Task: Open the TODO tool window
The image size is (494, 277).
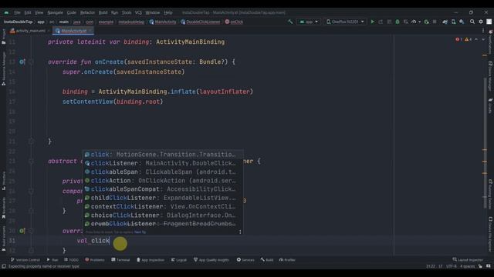Action: pos(71,260)
